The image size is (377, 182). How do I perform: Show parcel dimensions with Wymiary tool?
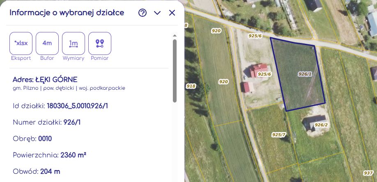[x=74, y=43]
